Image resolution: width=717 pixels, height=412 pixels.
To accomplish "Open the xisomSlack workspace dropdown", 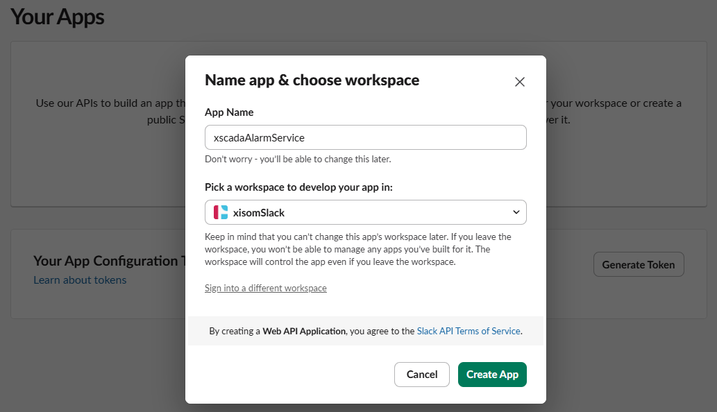I will pos(365,212).
